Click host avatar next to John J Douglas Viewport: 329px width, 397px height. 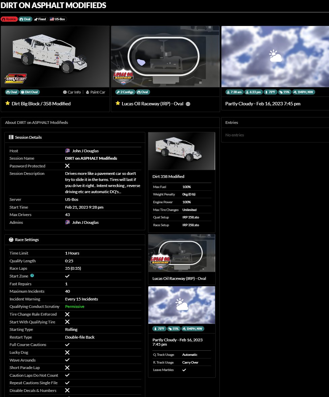coord(67,151)
